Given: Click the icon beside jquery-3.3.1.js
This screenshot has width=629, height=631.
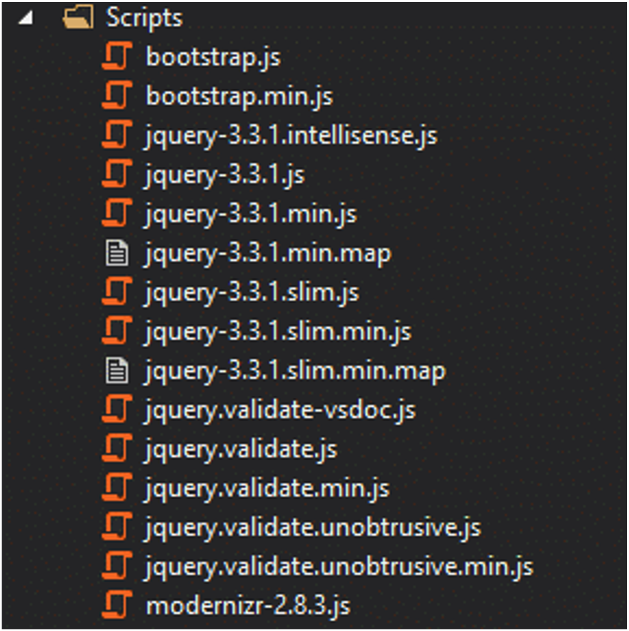Looking at the screenshot, I should point(117,174).
